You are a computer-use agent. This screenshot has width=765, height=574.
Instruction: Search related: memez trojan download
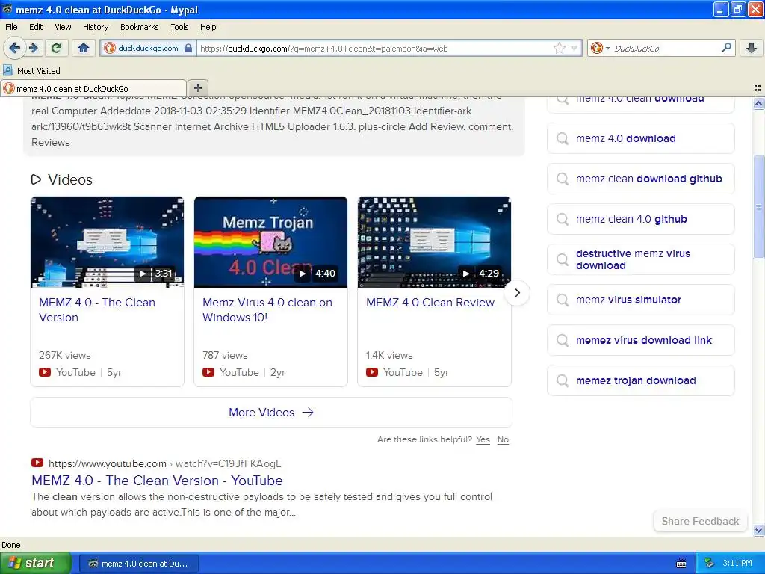640,380
